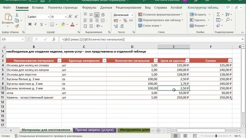246x138 pixels.
Task: Click the Copy icon in clipboard group
Action: click(17, 20)
